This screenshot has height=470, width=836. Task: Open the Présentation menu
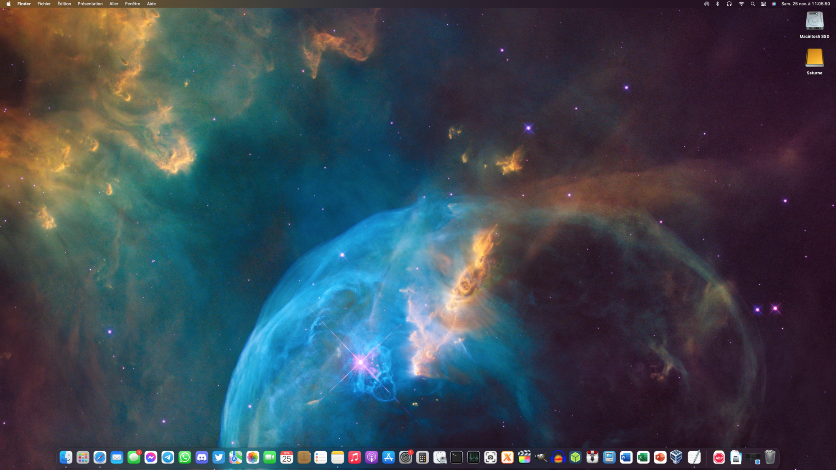(90, 4)
